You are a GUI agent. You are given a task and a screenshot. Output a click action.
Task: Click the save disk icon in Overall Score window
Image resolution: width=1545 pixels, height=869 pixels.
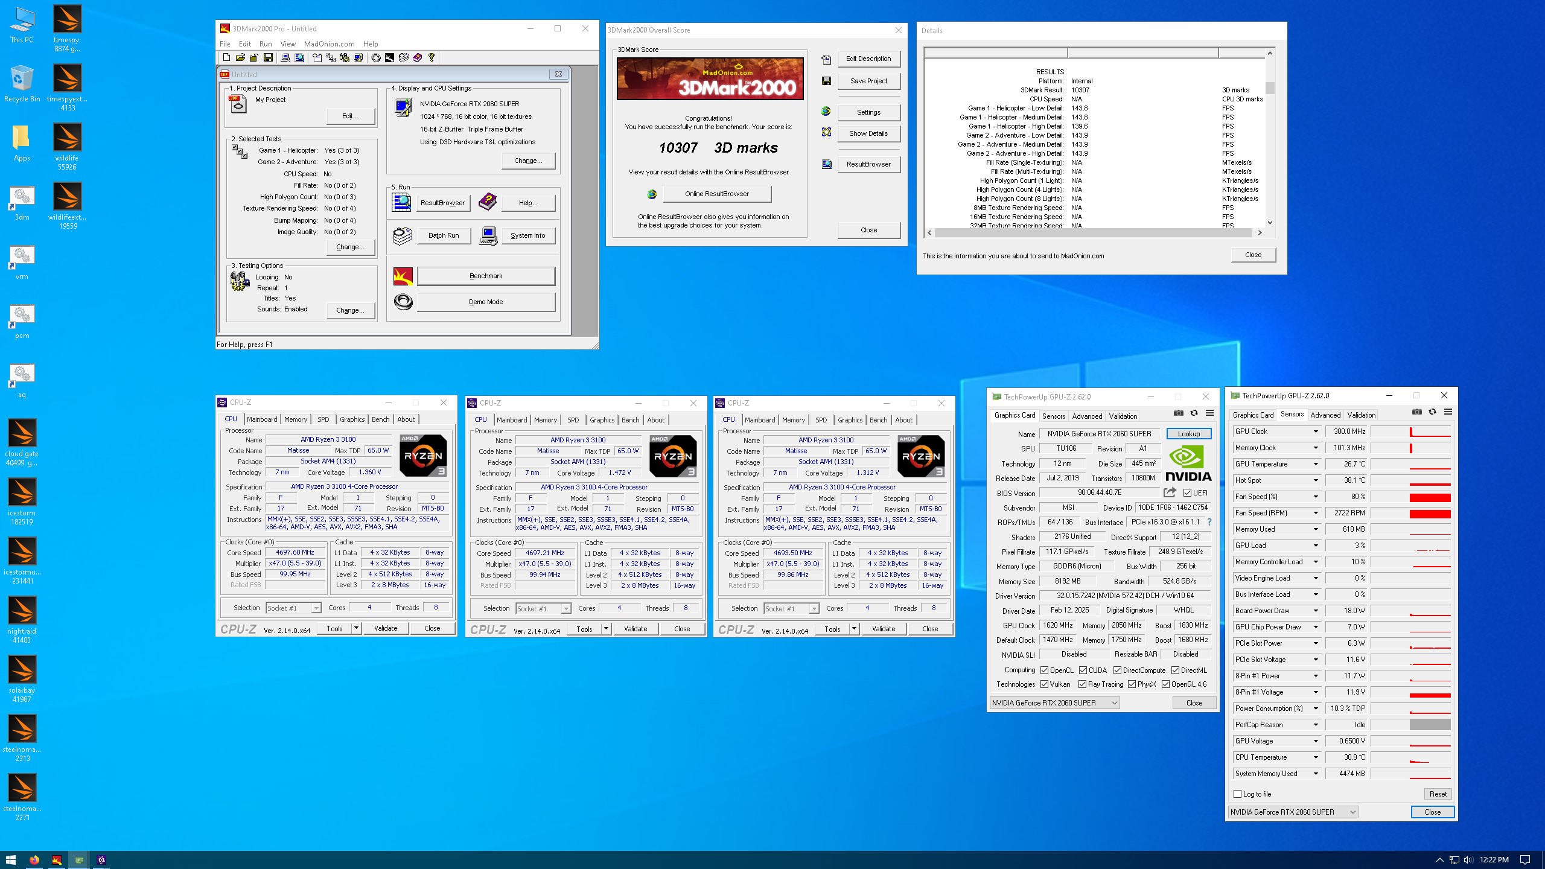[x=826, y=81]
